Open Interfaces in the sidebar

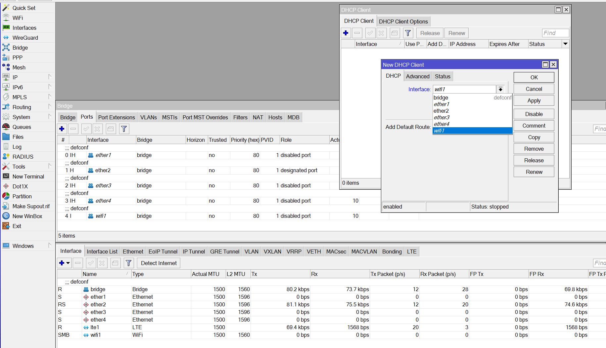point(24,28)
